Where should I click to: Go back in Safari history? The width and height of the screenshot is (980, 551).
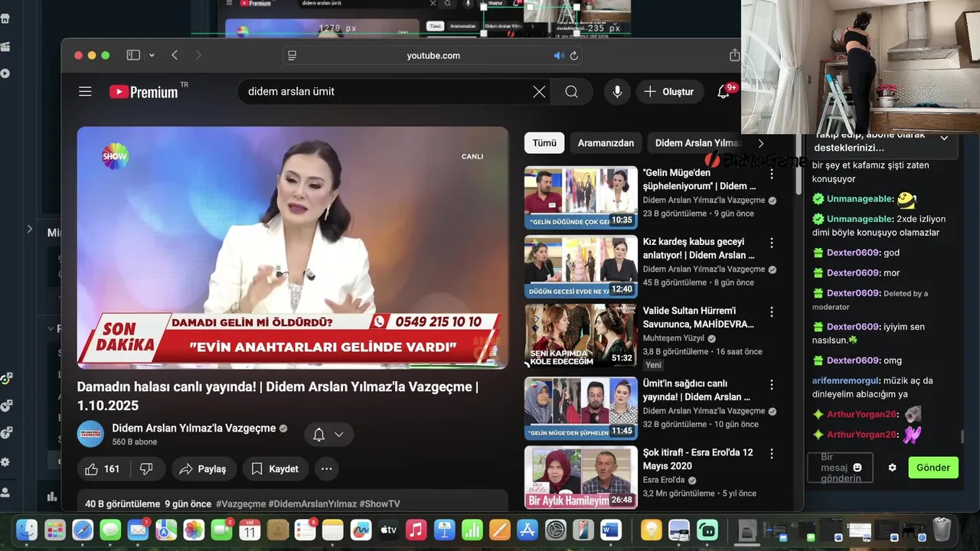click(175, 55)
